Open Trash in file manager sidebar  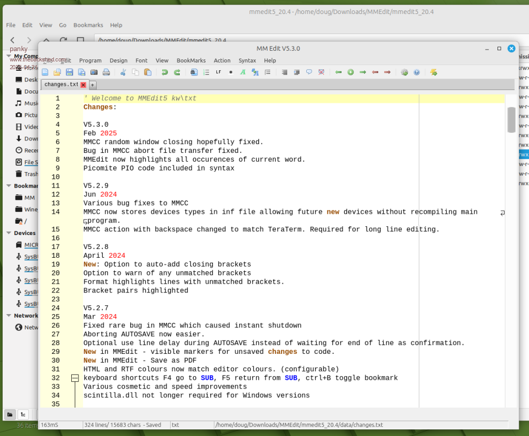(x=30, y=174)
